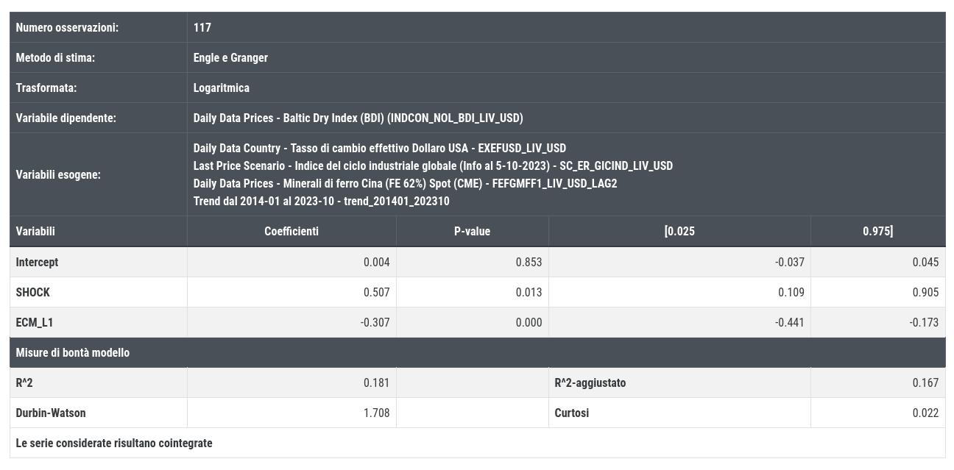Viewport: 954px width, 470px height.
Task: Click the R^2 value 0.181
Action: (x=377, y=382)
